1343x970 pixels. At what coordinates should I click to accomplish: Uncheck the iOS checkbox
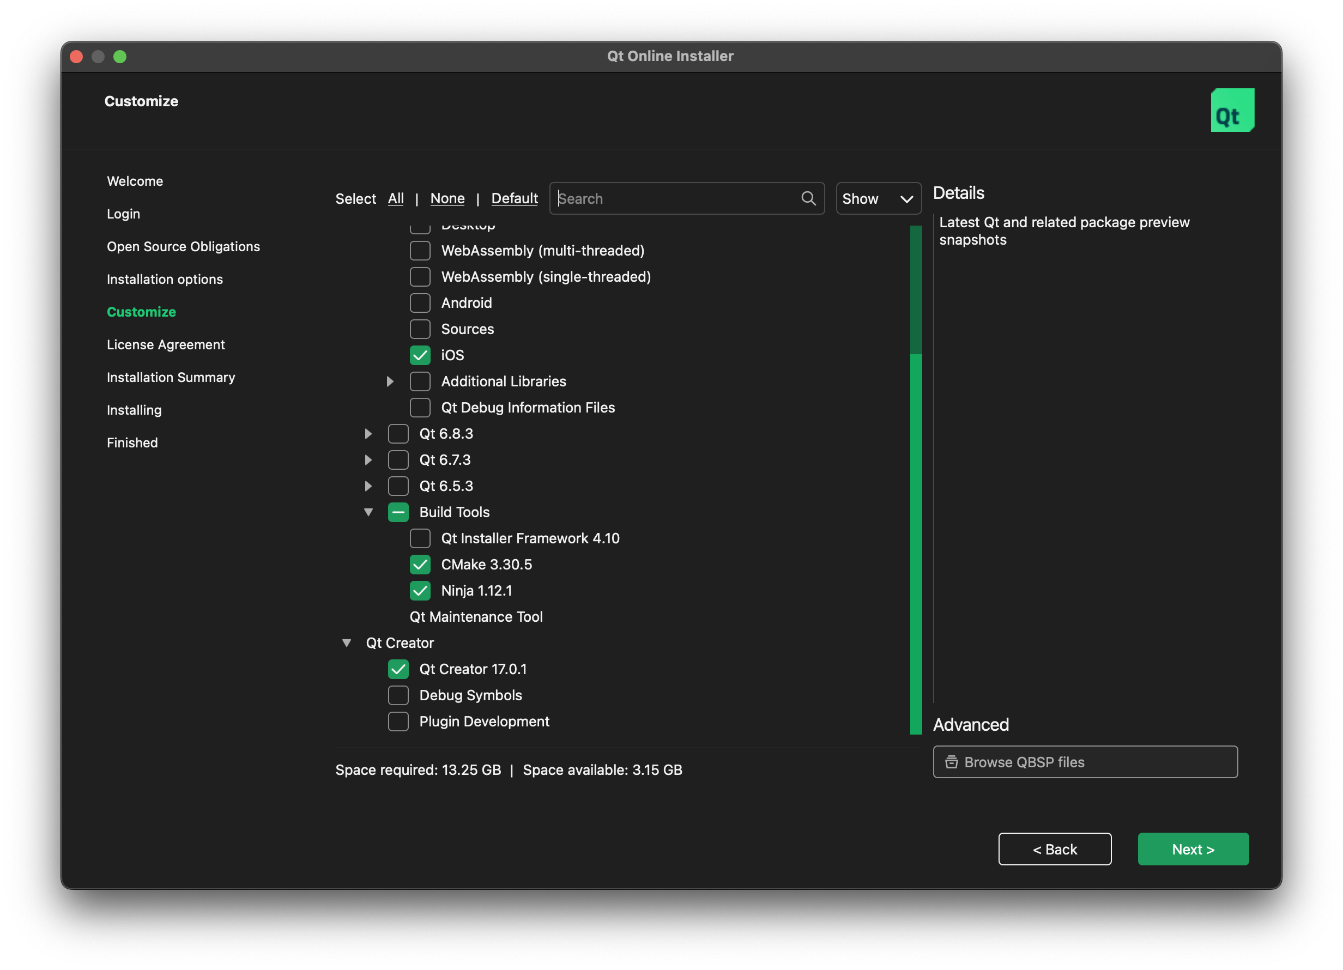420,355
